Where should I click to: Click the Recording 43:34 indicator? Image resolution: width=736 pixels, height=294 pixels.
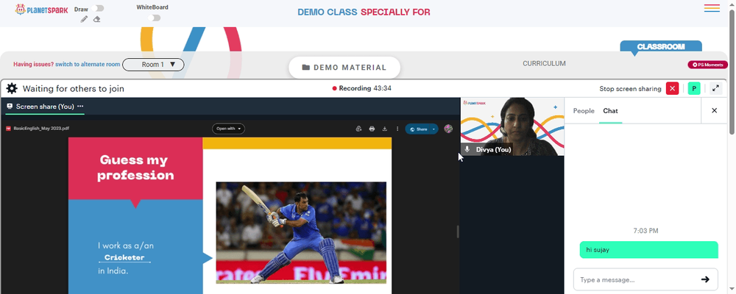point(362,88)
